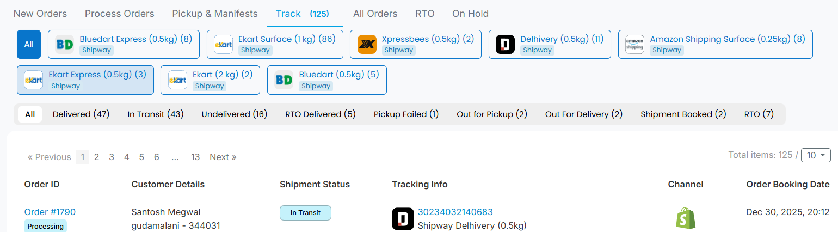Select the Undelivered (16) status filter
The image size is (838, 232).
pos(235,114)
